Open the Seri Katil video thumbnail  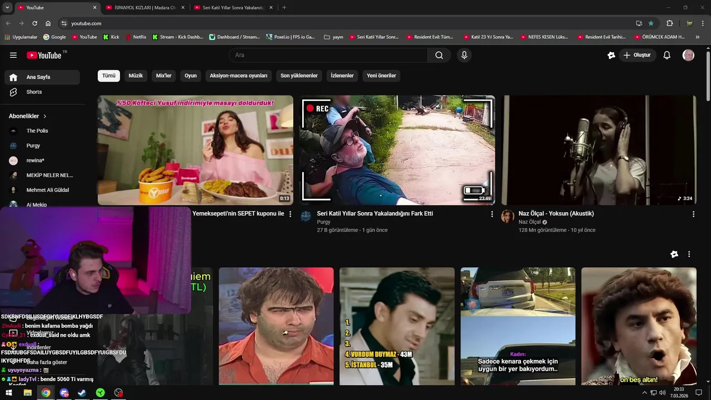[x=397, y=150]
